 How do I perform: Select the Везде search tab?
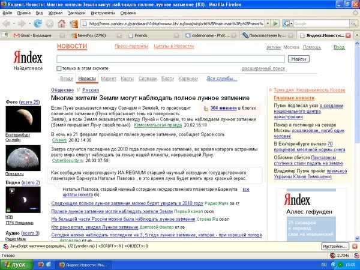[67, 78]
